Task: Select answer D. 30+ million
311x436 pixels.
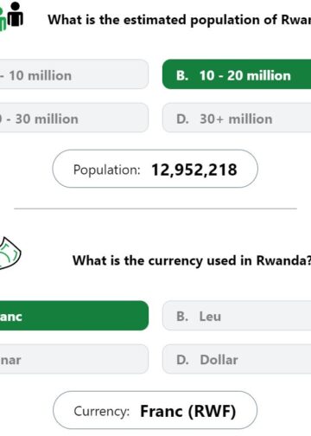Action: (237, 118)
